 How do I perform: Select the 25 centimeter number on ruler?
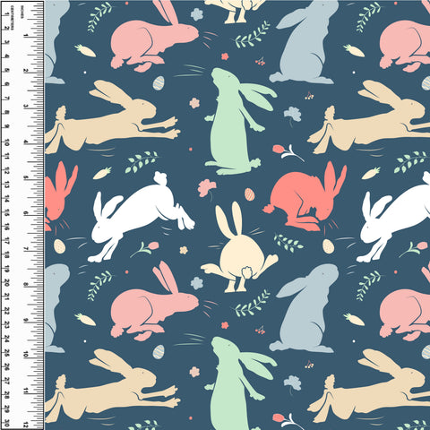(6, 354)
